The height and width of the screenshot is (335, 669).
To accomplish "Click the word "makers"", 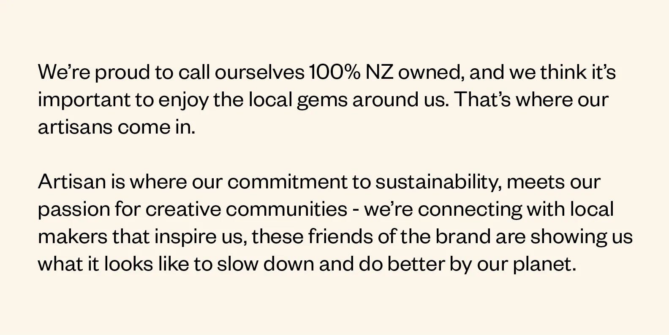I will tap(73, 237).
